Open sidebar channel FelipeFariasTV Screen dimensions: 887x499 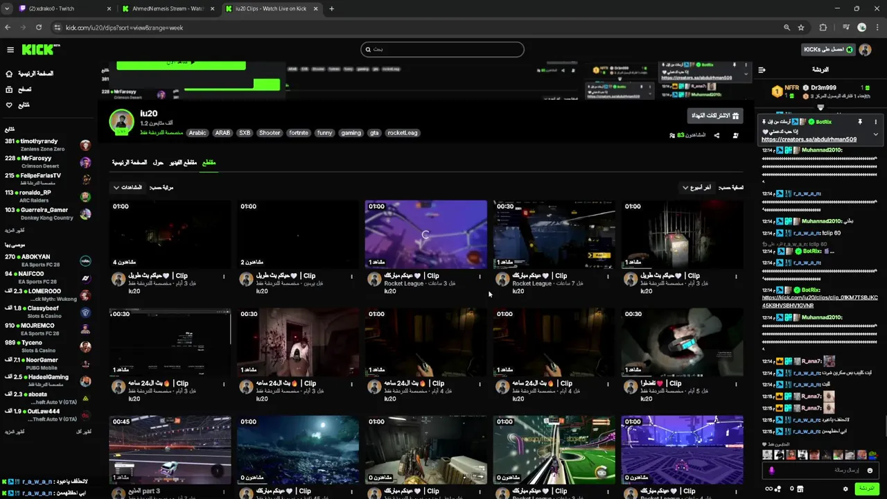pos(47,179)
